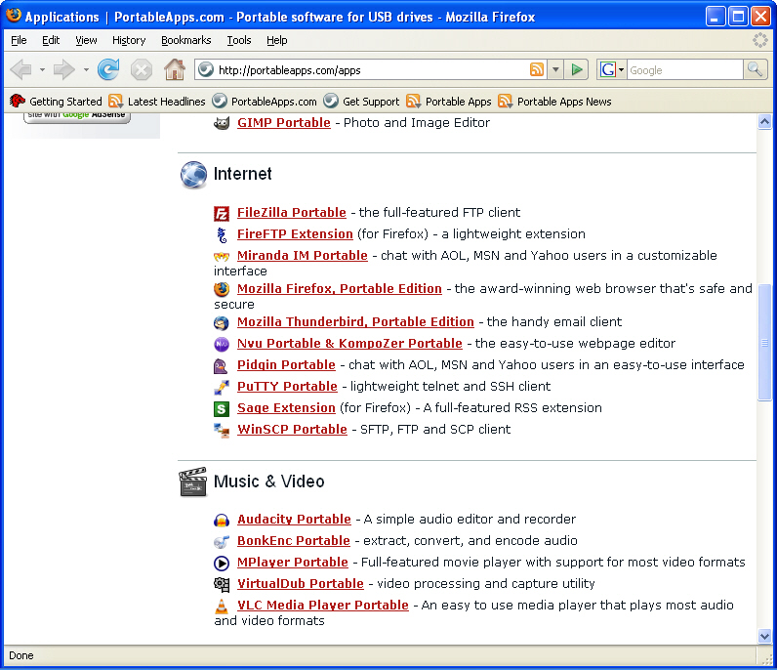The image size is (777, 670).
Task: Click inside the Google search field
Action: pyautogui.click(x=683, y=69)
